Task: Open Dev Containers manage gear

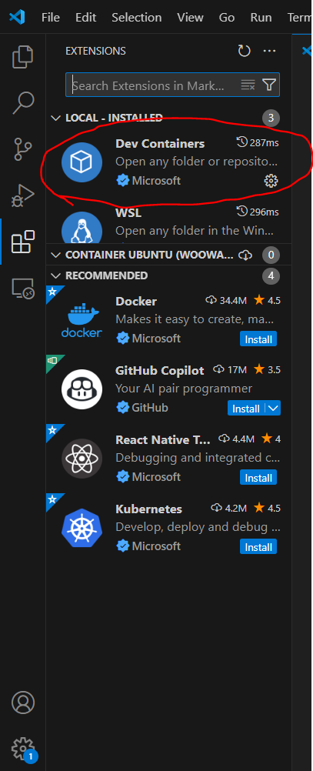Action: point(271,181)
